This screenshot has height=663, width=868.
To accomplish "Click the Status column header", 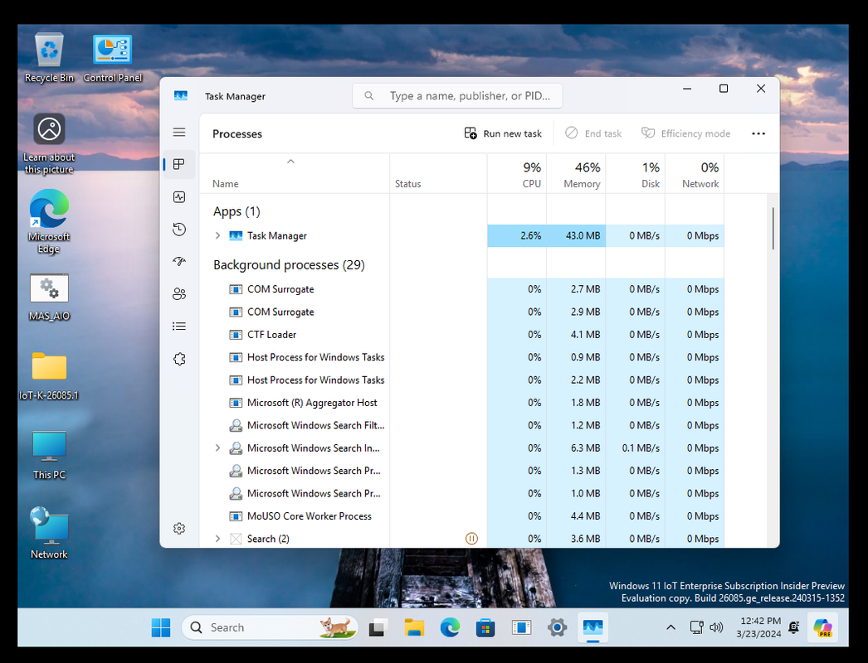I will [438, 174].
